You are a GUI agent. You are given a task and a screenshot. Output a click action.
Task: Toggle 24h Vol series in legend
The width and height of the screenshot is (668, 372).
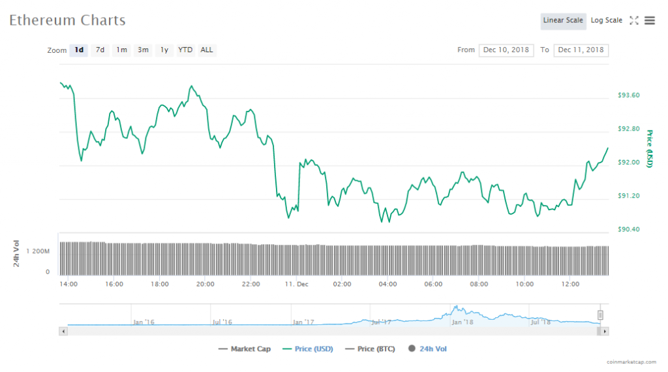click(x=427, y=349)
